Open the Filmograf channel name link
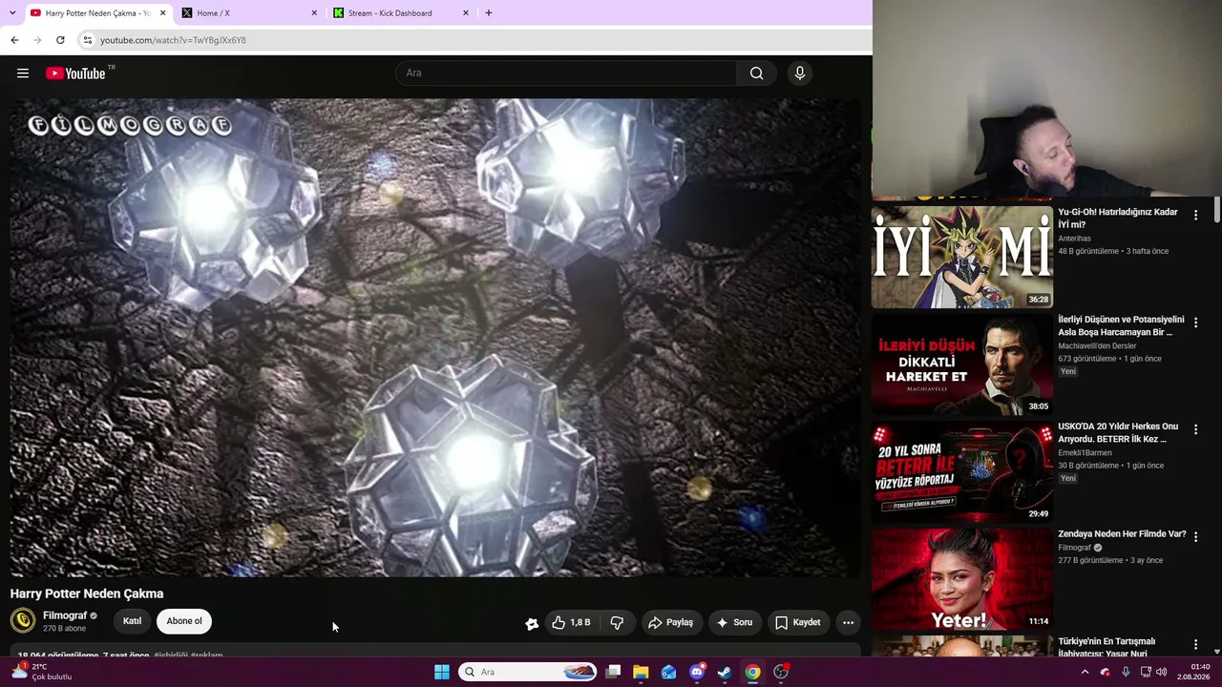Screen dimensions: 1222x687 pos(65,615)
